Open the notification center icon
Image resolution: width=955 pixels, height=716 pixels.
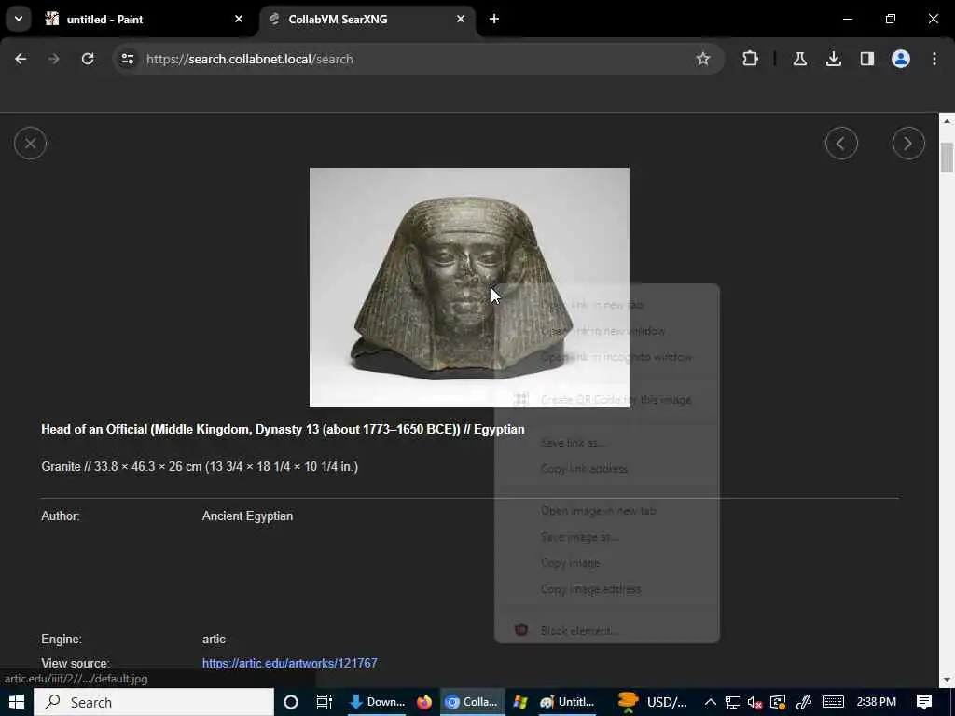[924, 702]
